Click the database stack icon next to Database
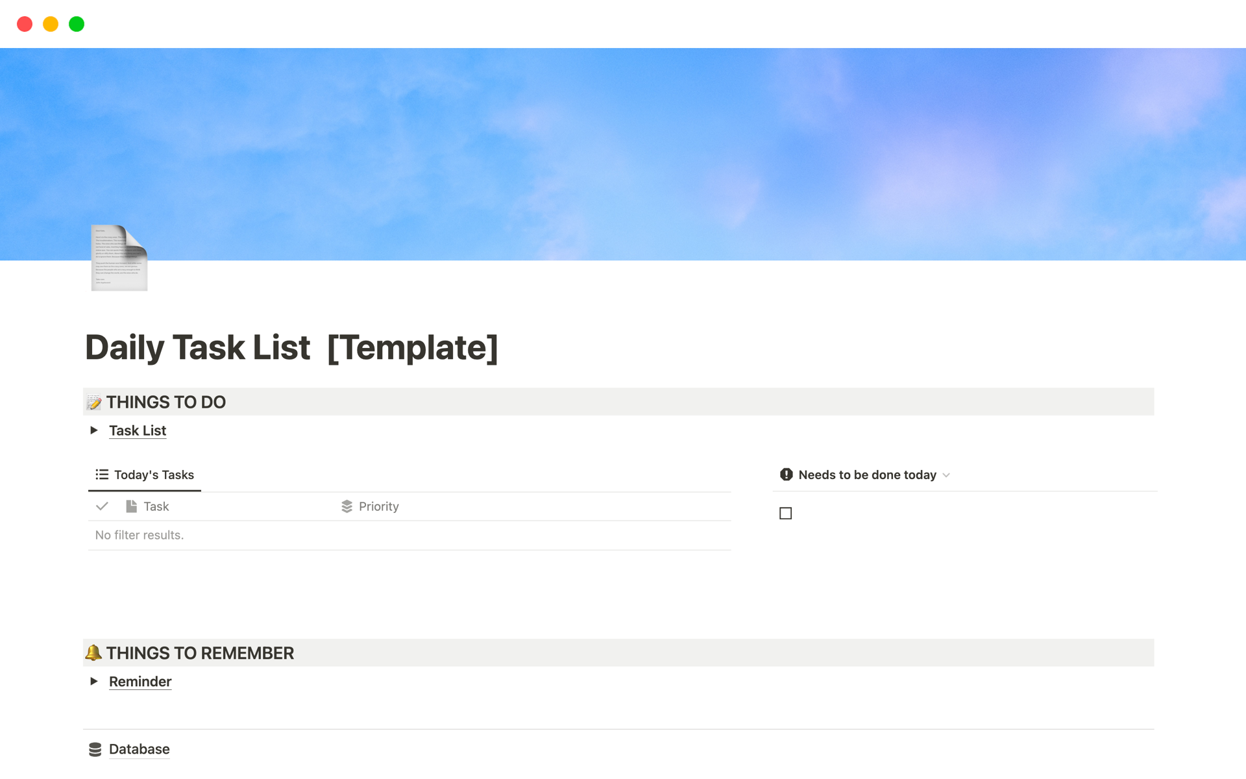Screen dimensions: 1246x779 pyautogui.click(x=96, y=748)
